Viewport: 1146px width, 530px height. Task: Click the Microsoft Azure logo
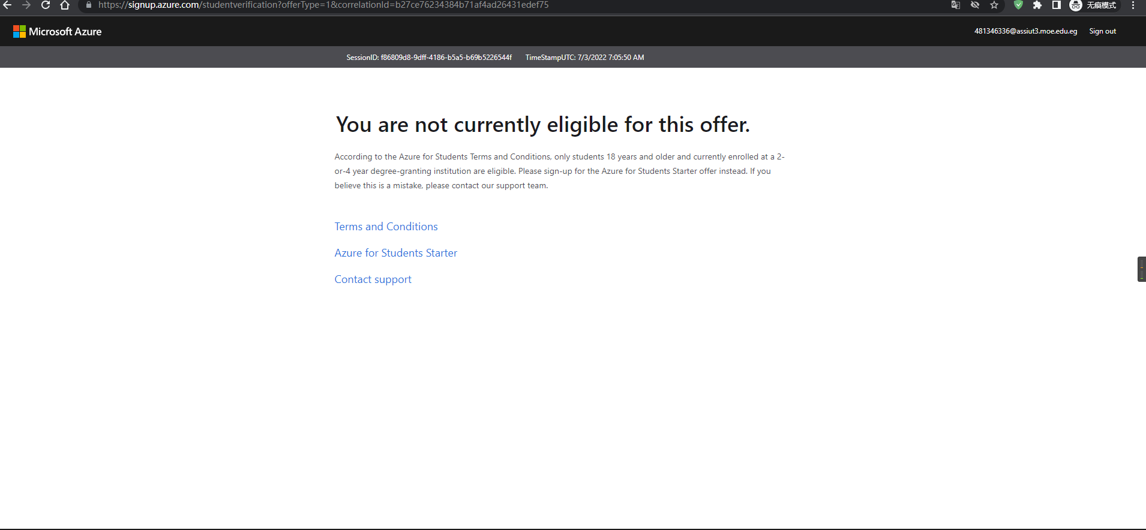coord(58,31)
